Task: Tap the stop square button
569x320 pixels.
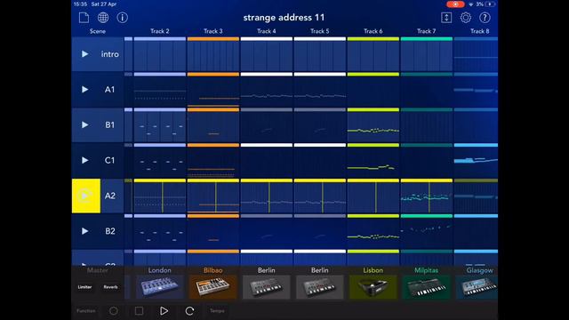Action: tap(139, 311)
